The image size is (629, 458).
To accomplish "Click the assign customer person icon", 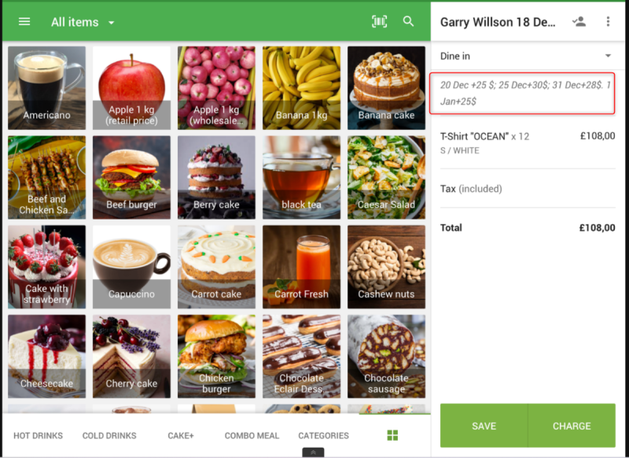I will tap(579, 22).
